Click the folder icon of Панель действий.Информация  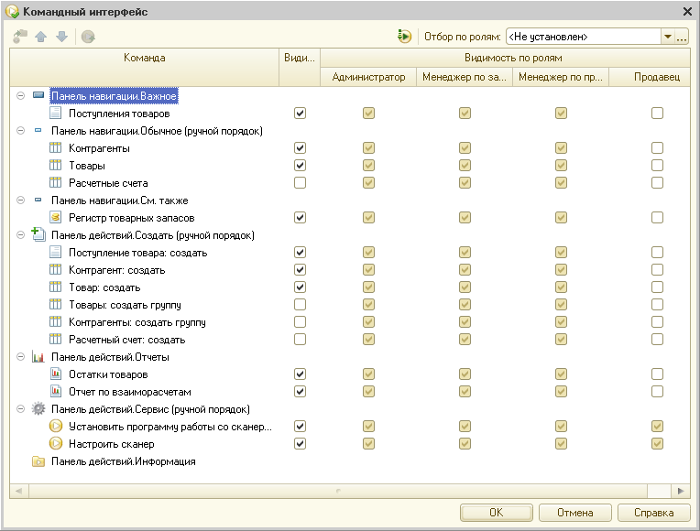tap(38, 461)
